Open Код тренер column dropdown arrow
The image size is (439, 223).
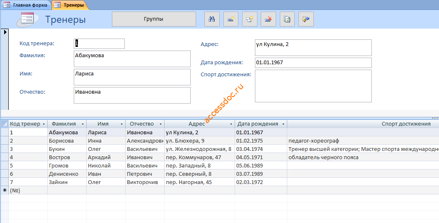pyautogui.click(x=44, y=124)
